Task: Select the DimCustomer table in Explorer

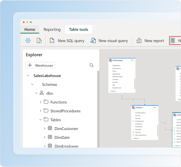Action: coord(66,129)
